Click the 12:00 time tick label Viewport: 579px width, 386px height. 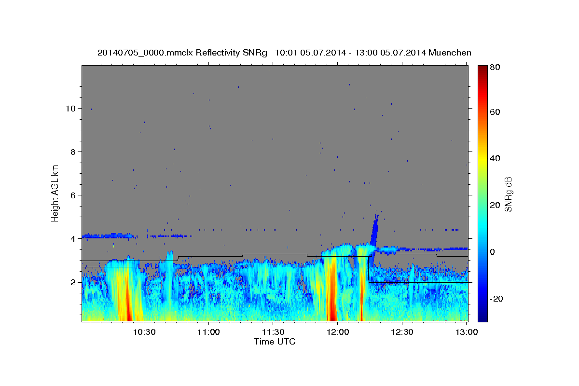338,332
